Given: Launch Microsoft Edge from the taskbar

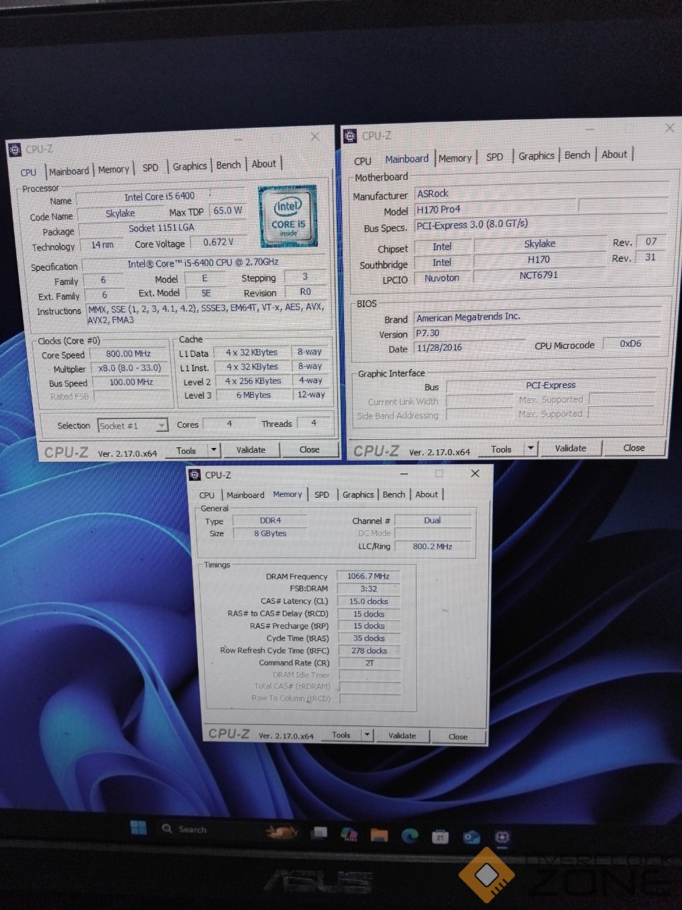Looking at the screenshot, I should coord(409,836).
